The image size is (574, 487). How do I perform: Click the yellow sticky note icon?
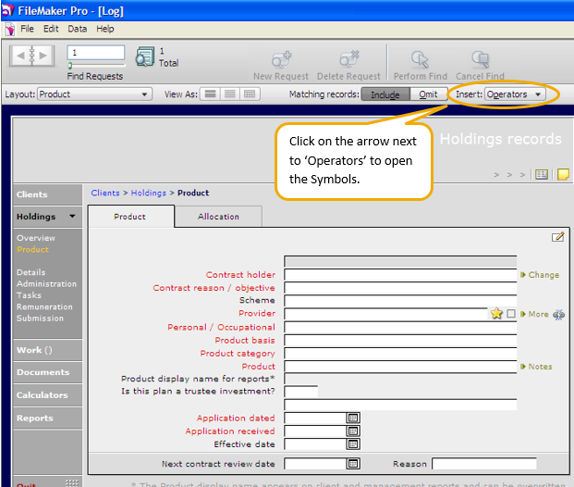563,174
